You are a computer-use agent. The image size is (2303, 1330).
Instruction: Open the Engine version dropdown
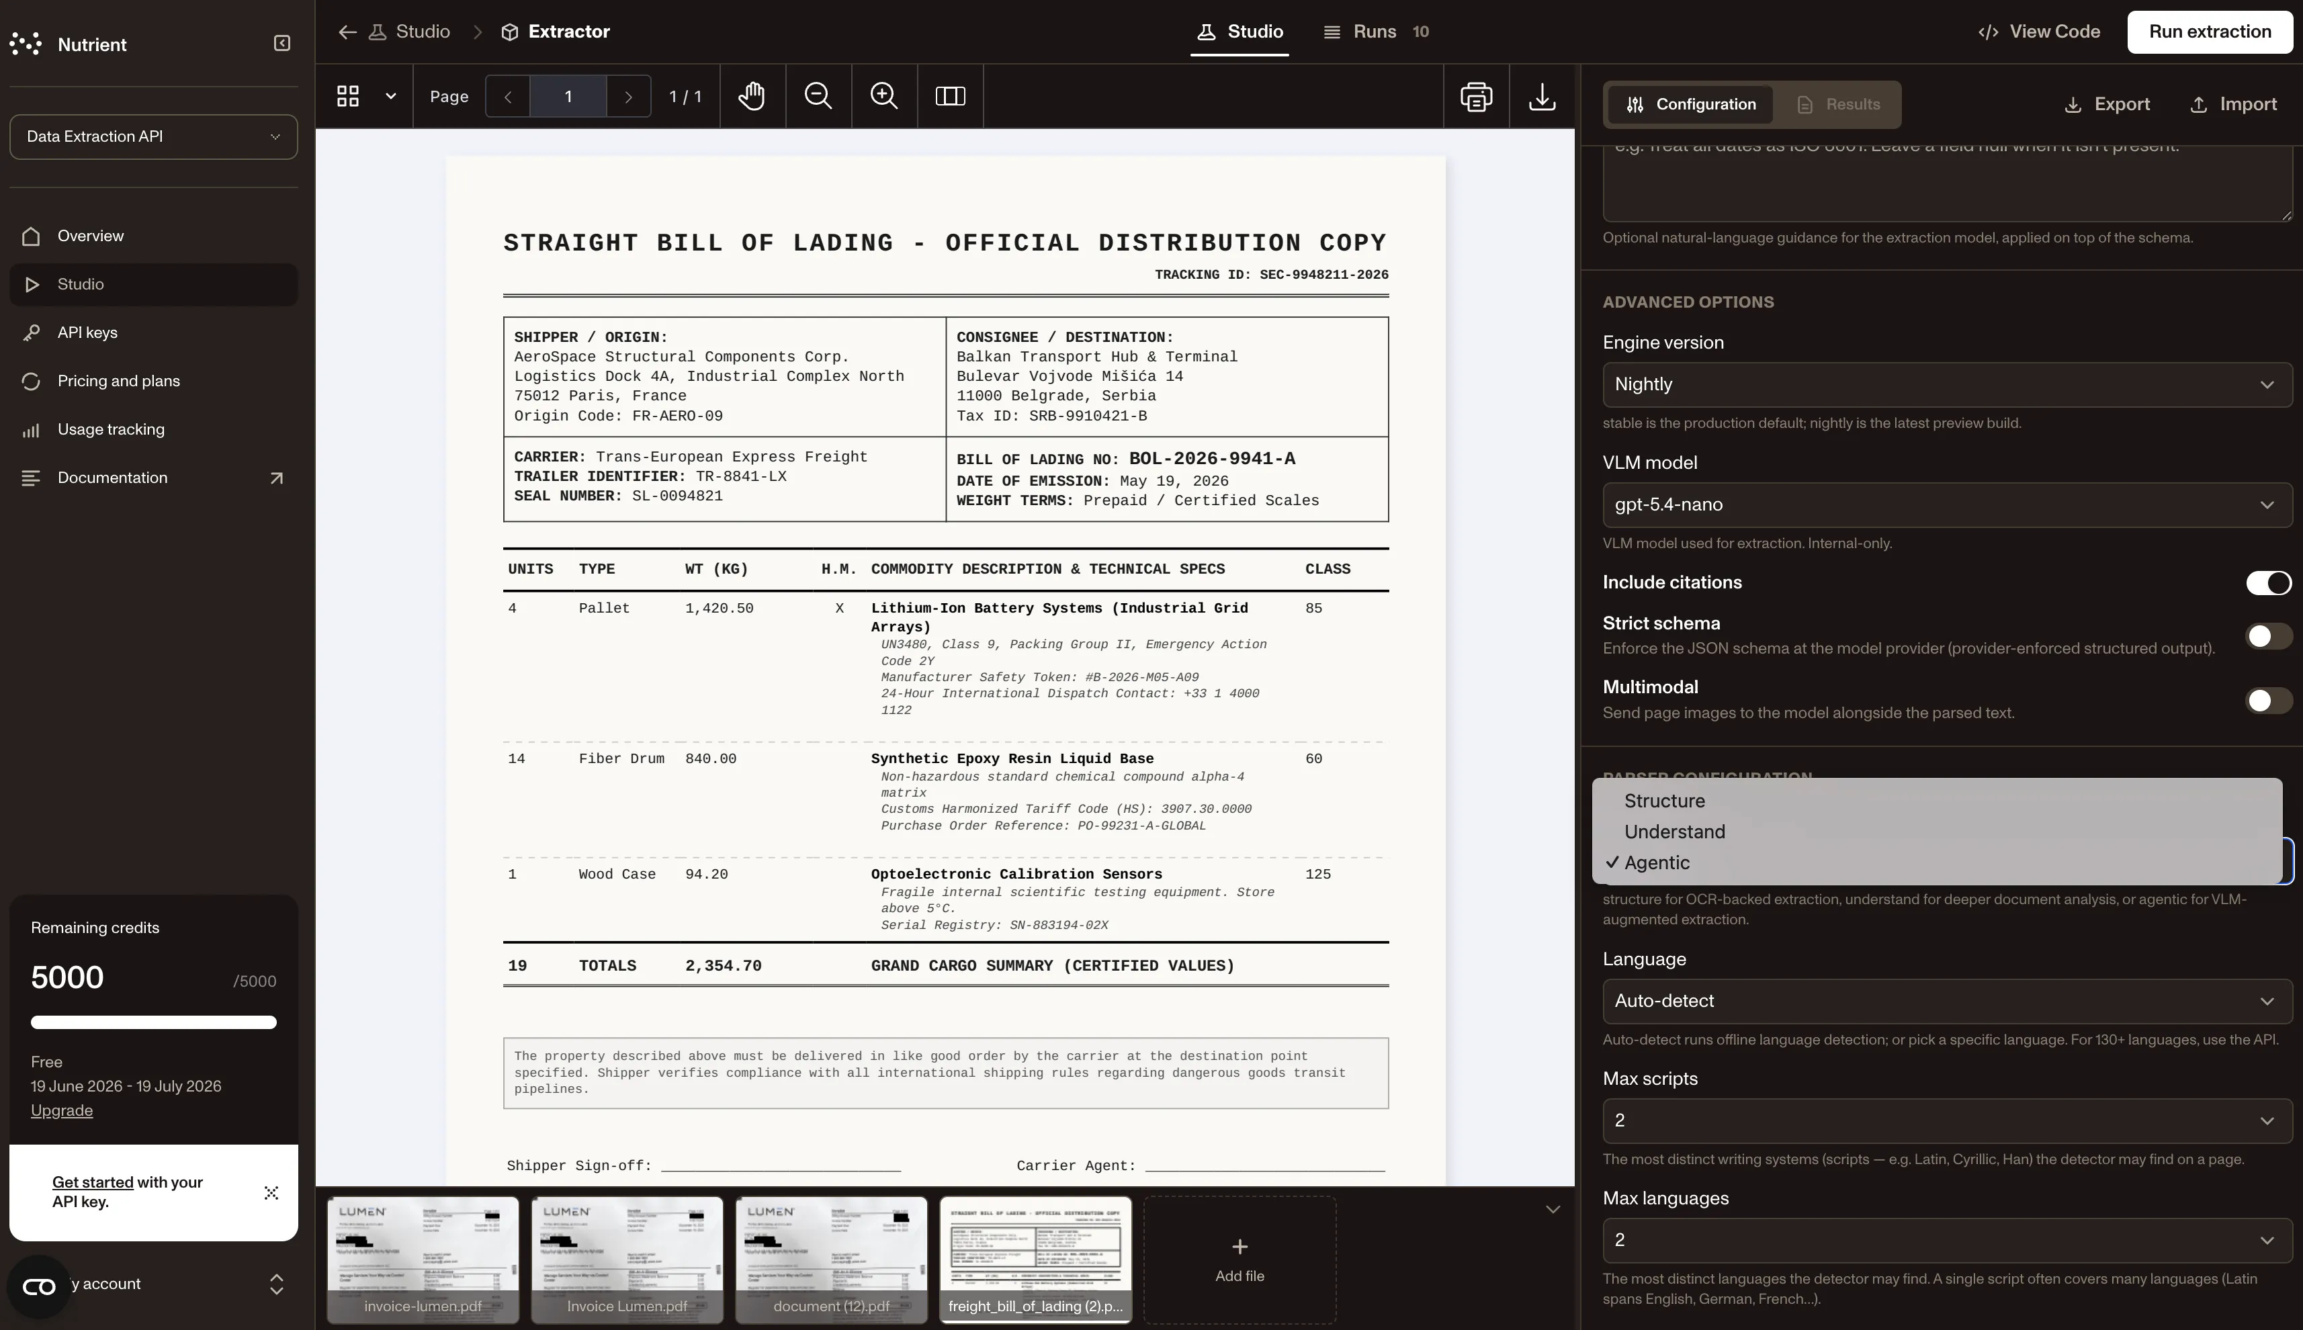(1947, 385)
